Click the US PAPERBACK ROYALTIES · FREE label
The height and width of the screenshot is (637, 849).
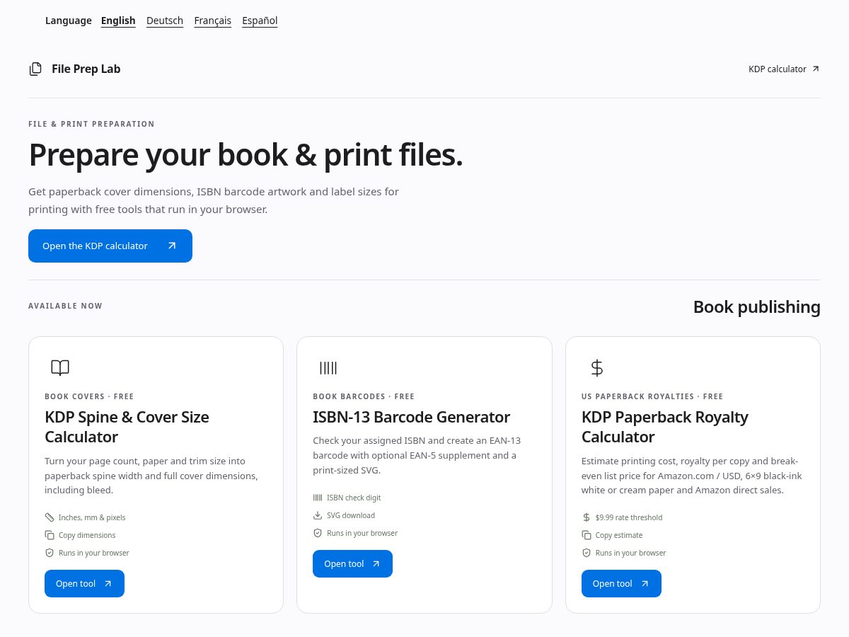652,396
